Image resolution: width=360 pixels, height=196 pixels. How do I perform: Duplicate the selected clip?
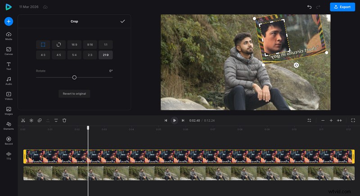click(40, 120)
